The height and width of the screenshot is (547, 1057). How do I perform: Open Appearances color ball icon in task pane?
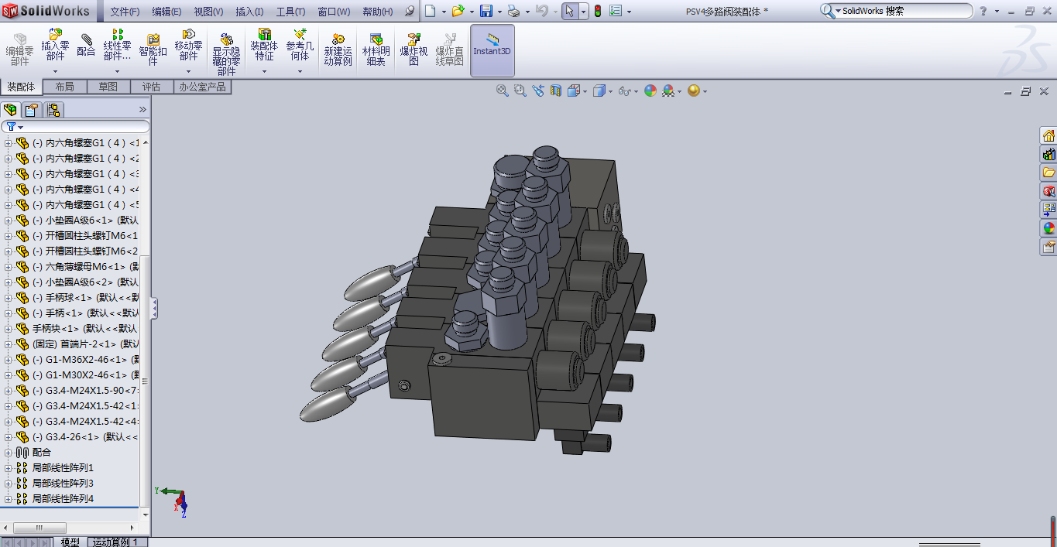click(1048, 228)
